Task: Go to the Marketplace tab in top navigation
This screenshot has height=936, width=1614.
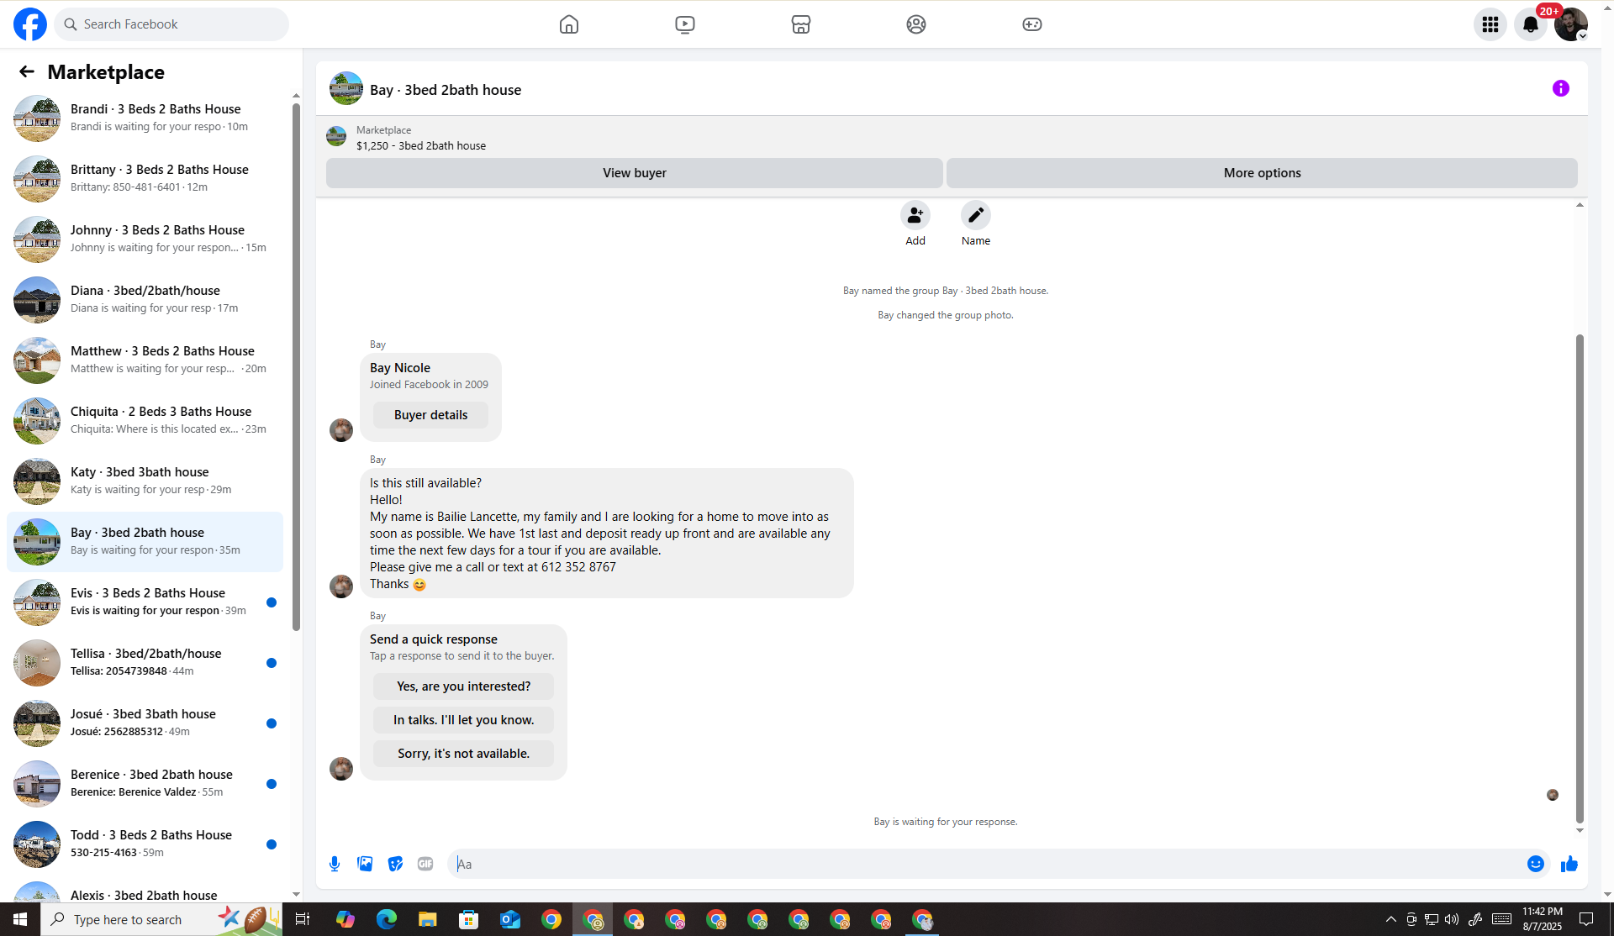Action: point(800,24)
